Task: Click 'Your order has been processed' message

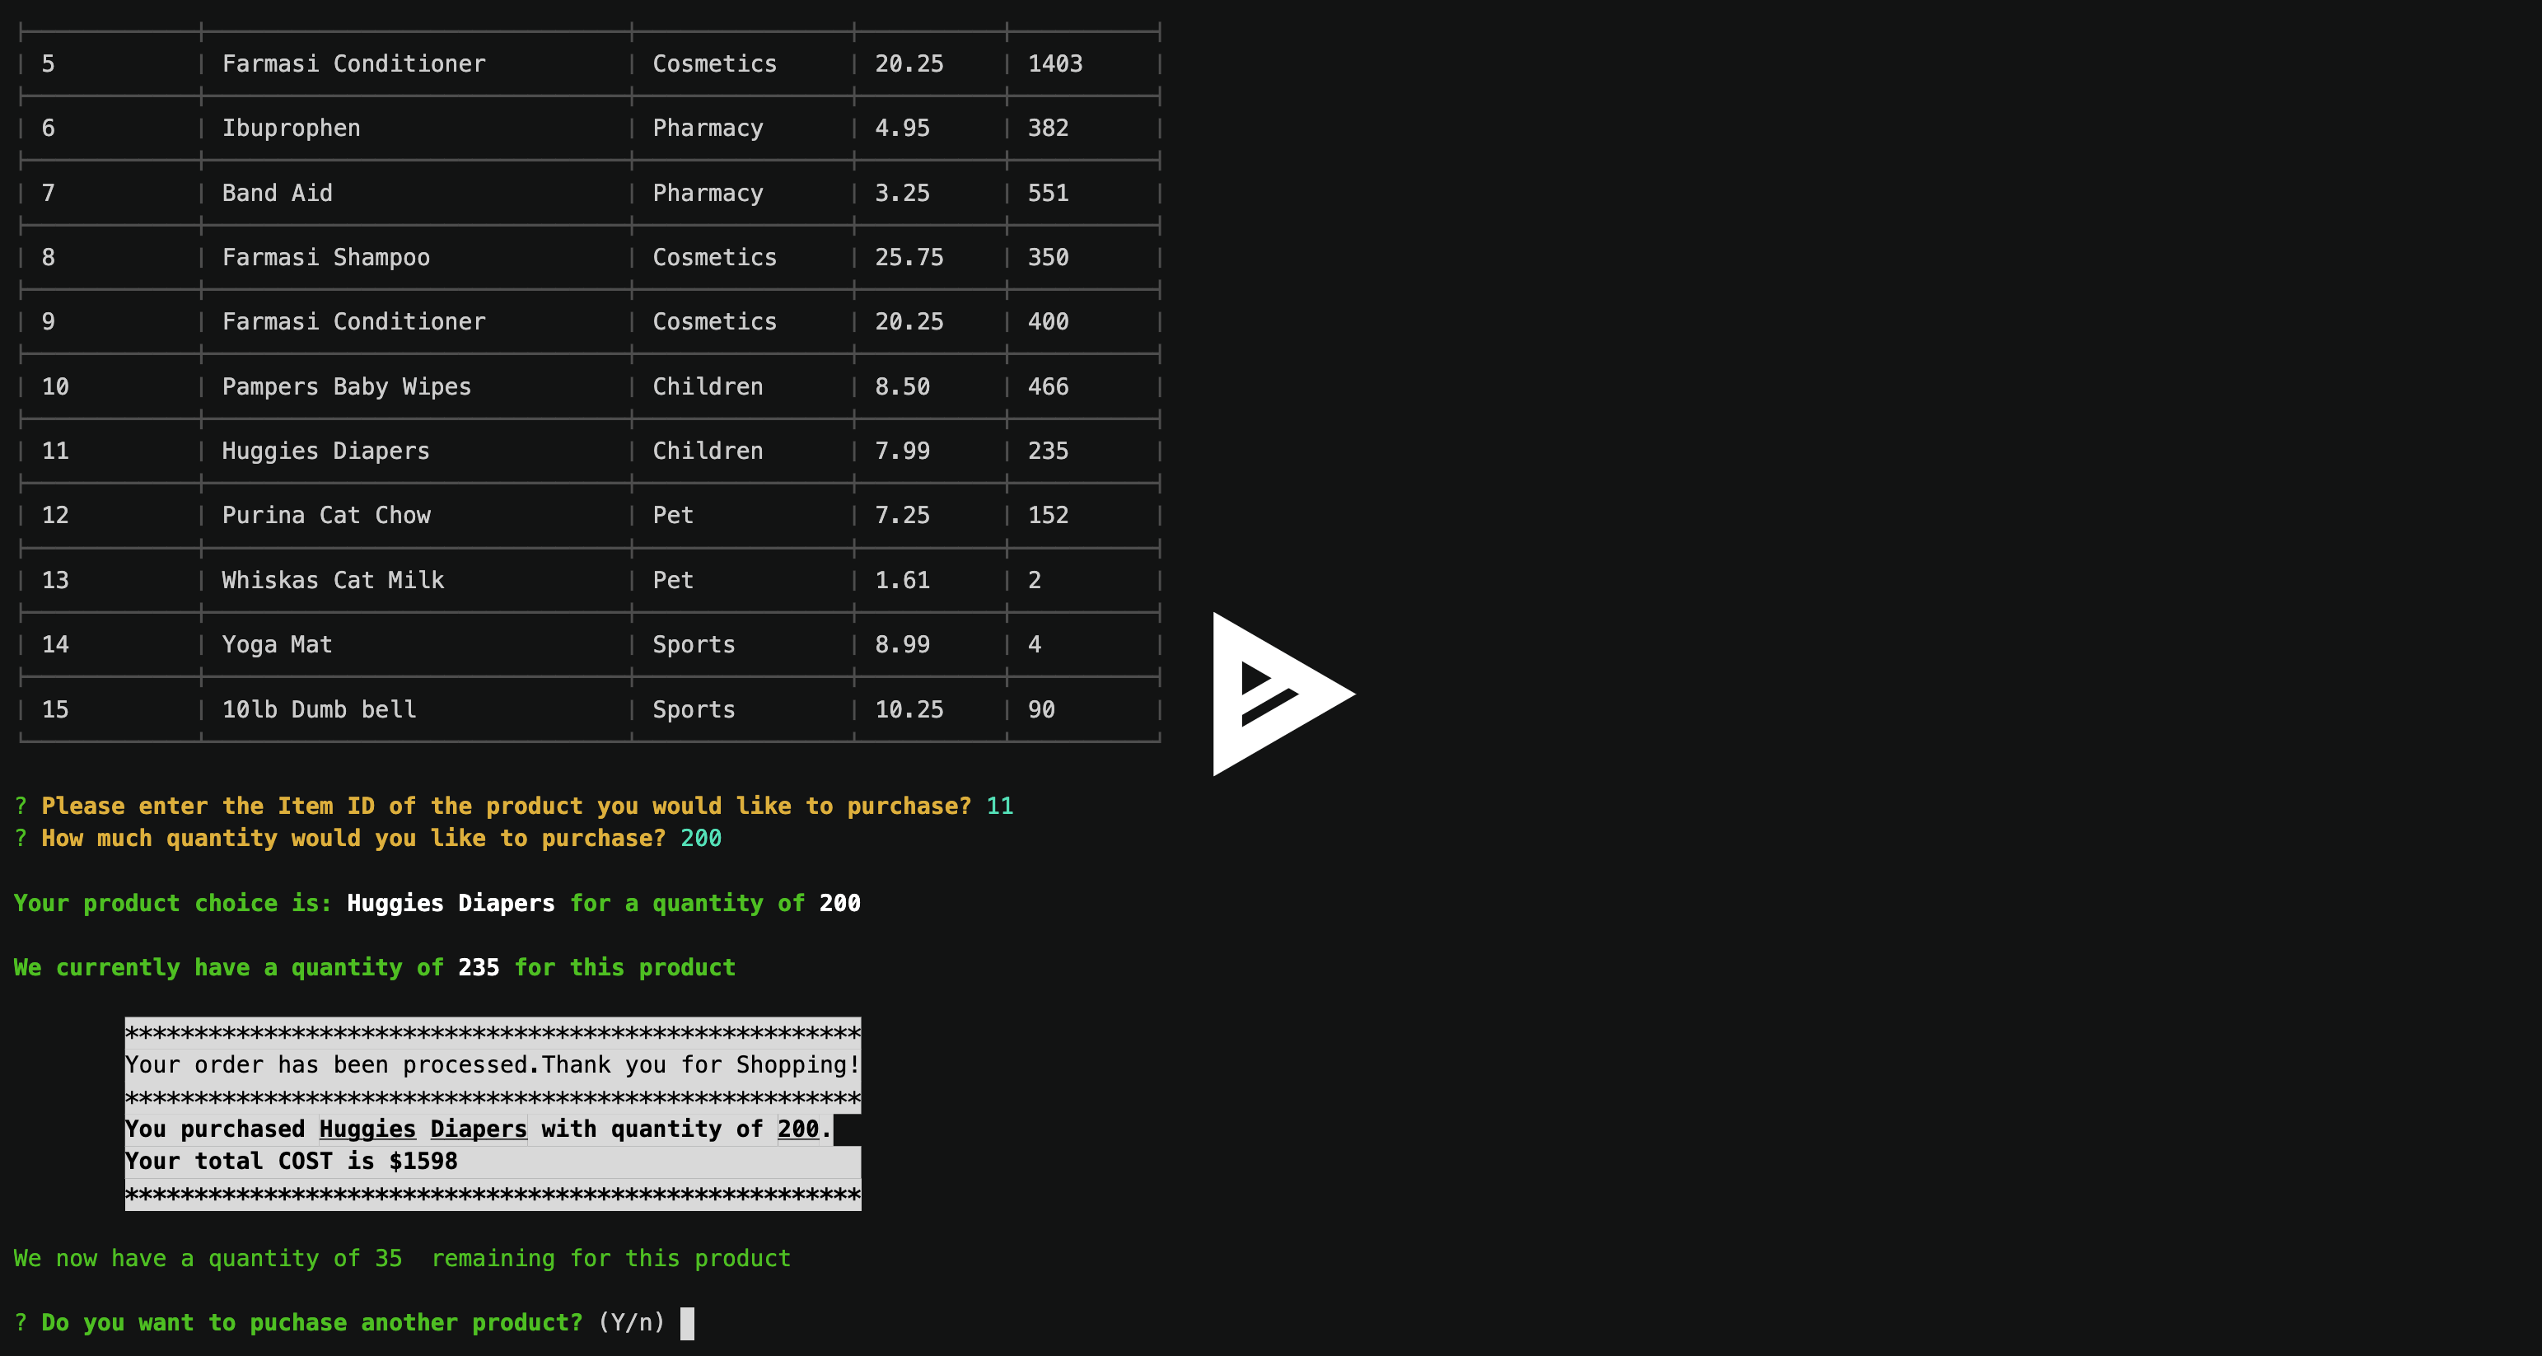Action: [493, 1065]
